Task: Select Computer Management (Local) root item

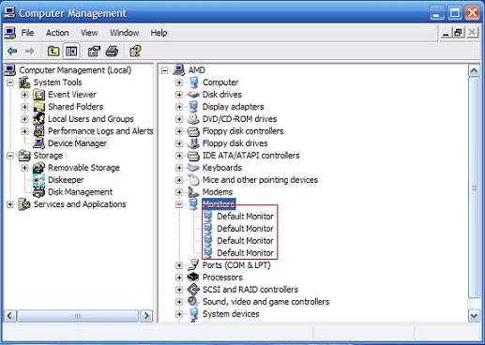Action: pyautogui.click(x=75, y=70)
